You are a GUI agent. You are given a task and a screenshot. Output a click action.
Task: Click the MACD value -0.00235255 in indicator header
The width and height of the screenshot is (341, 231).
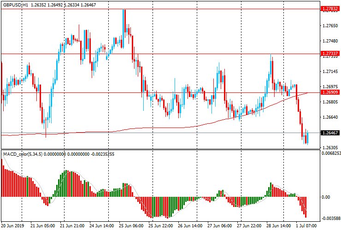102,154
